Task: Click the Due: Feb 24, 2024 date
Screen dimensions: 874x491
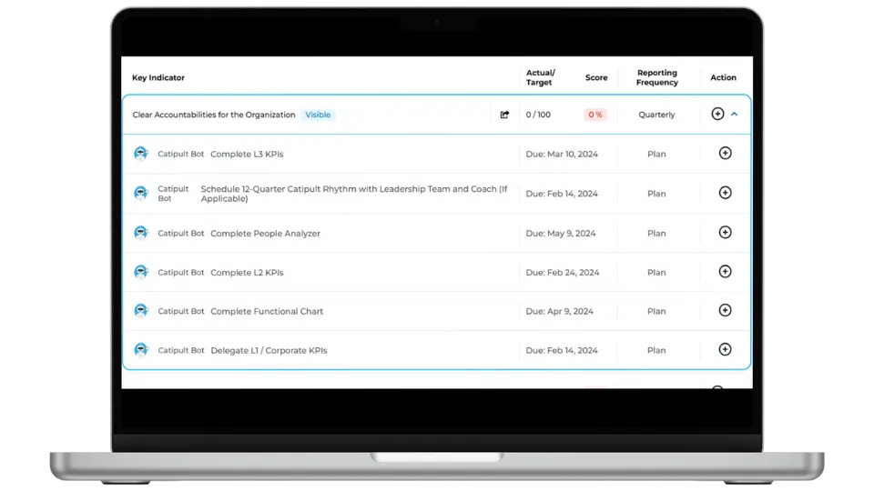Action: 563,272
